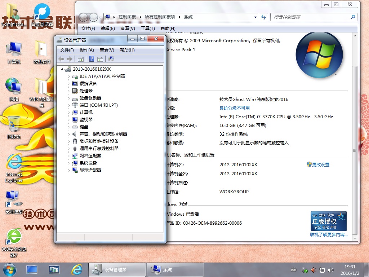
Task: Expand the IDE ATA/ATAPI 控制器 node
Action: (68, 76)
